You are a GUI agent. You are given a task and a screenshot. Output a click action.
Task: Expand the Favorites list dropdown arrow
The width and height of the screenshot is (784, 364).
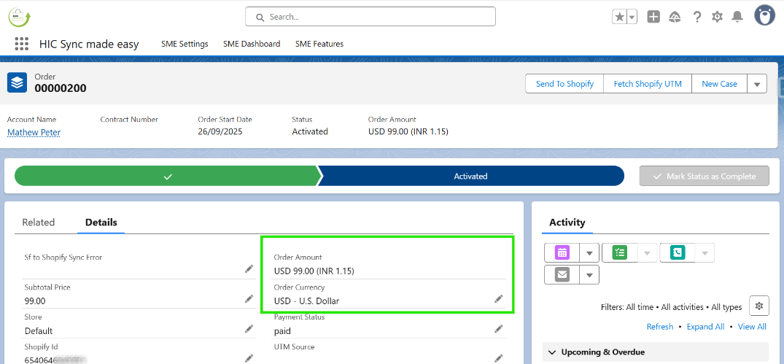coord(632,17)
